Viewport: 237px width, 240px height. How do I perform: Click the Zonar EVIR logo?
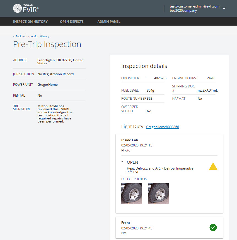[x=26, y=8]
